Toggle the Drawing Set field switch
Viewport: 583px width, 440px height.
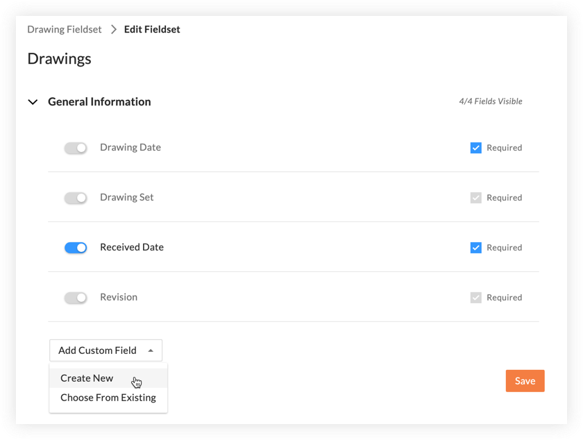(x=76, y=198)
